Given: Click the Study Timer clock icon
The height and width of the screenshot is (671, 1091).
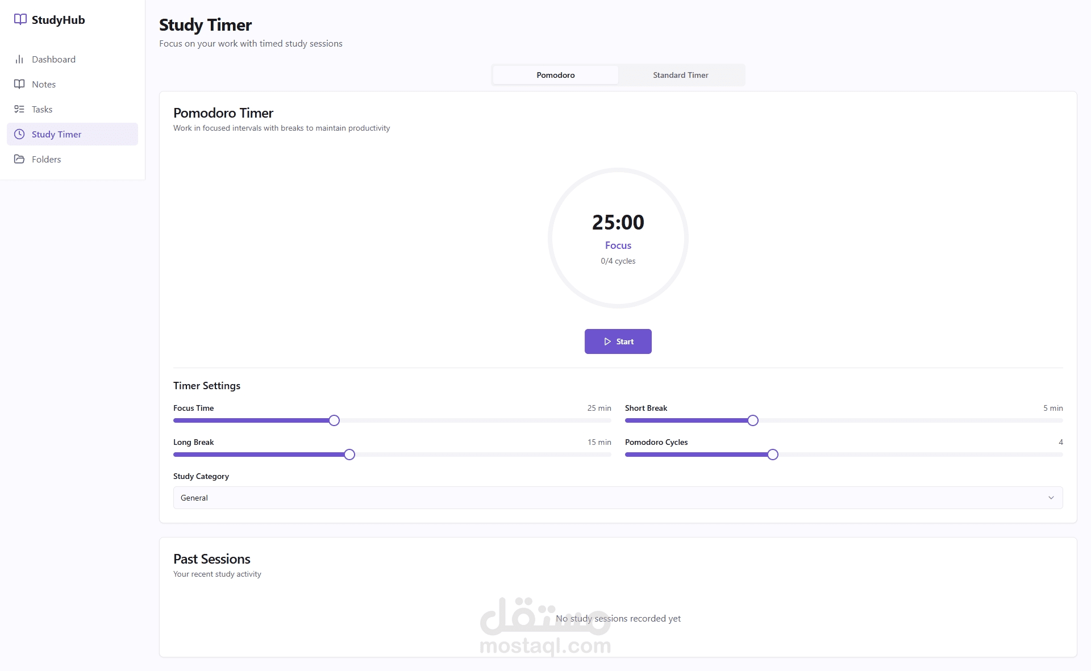Looking at the screenshot, I should pos(19,134).
